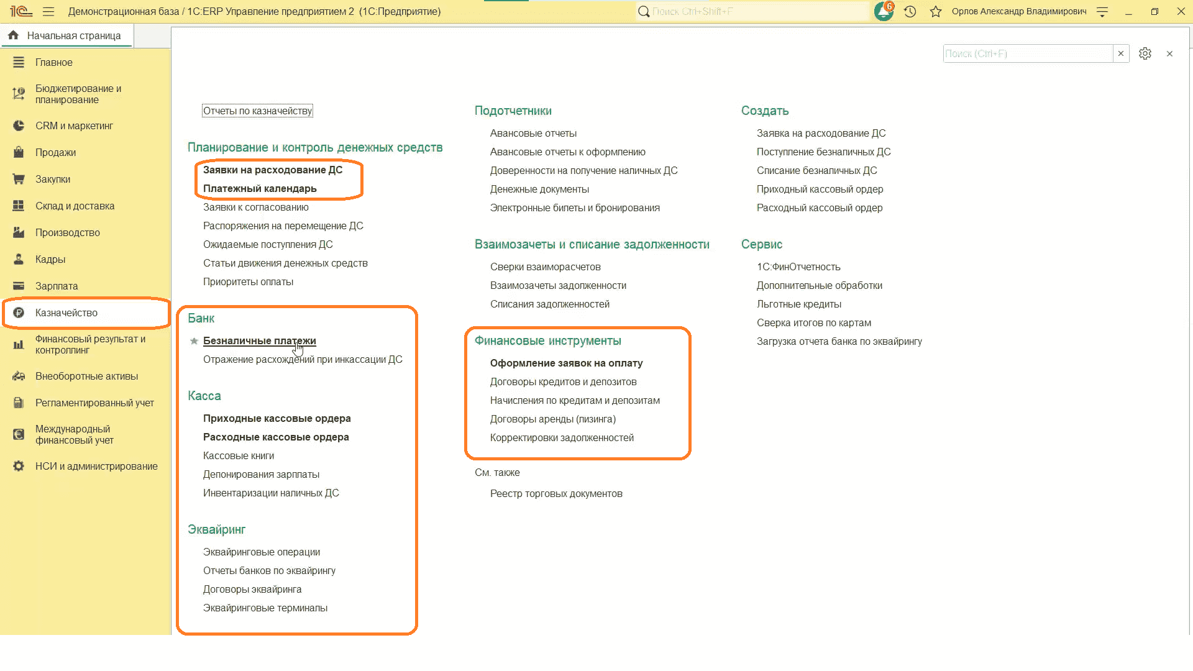Click the Регламентированный учет calculator icon
Image resolution: width=1193 pixels, height=671 pixels.
coord(19,403)
